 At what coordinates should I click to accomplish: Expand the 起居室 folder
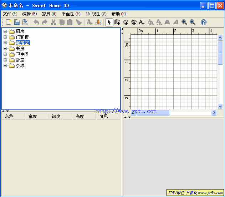point(5,43)
